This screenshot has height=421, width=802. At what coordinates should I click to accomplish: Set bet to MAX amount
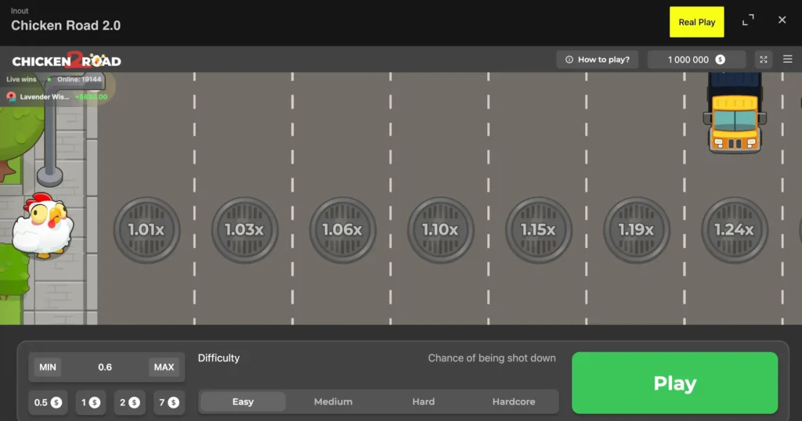tap(164, 367)
